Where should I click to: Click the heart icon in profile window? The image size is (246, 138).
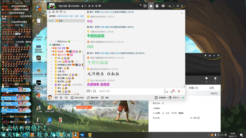point(206,79)
